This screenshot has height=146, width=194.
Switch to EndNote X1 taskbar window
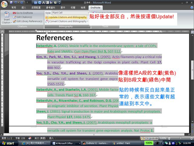[x=96, y=143]
